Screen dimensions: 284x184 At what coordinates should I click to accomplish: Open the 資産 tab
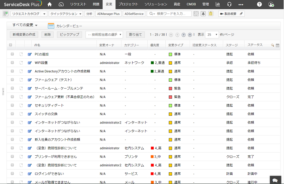177,4
